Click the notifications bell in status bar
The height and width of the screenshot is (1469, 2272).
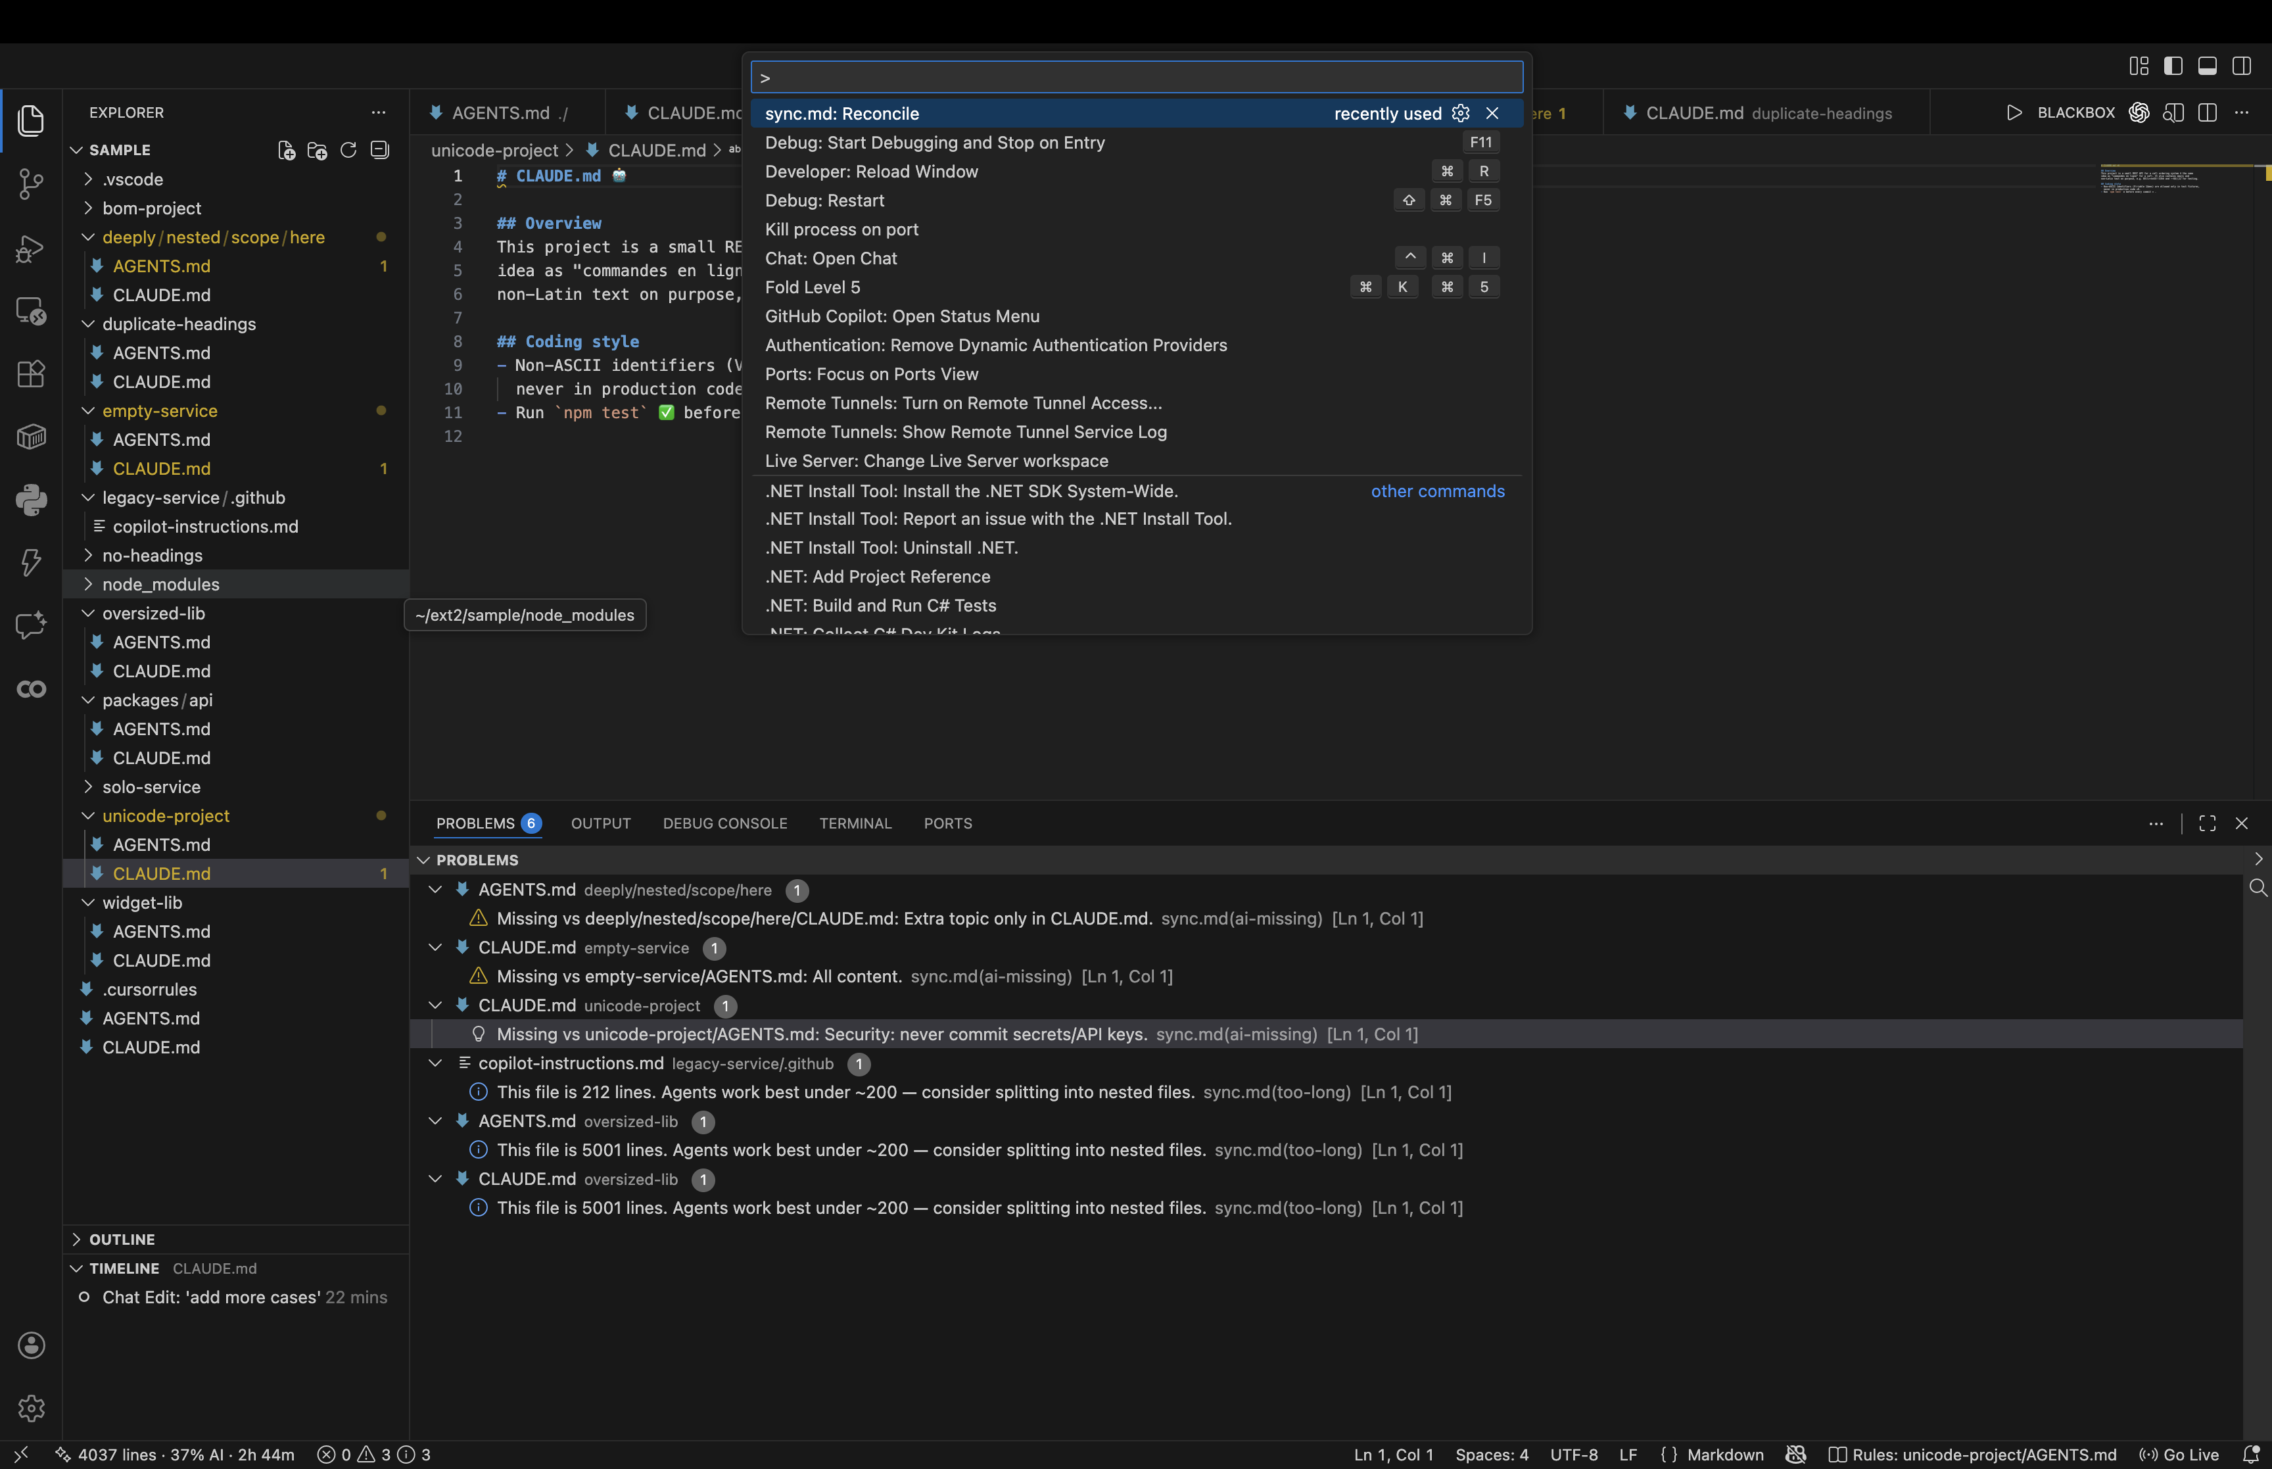pyautogui.click(x=2251, y=1455)
